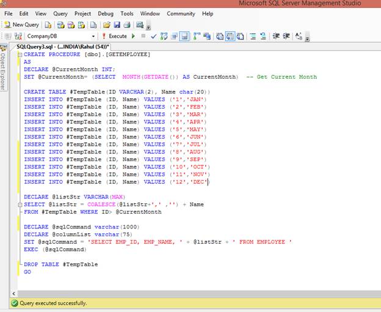
Task: Comment out the selected lines
Action: [253, 36]
